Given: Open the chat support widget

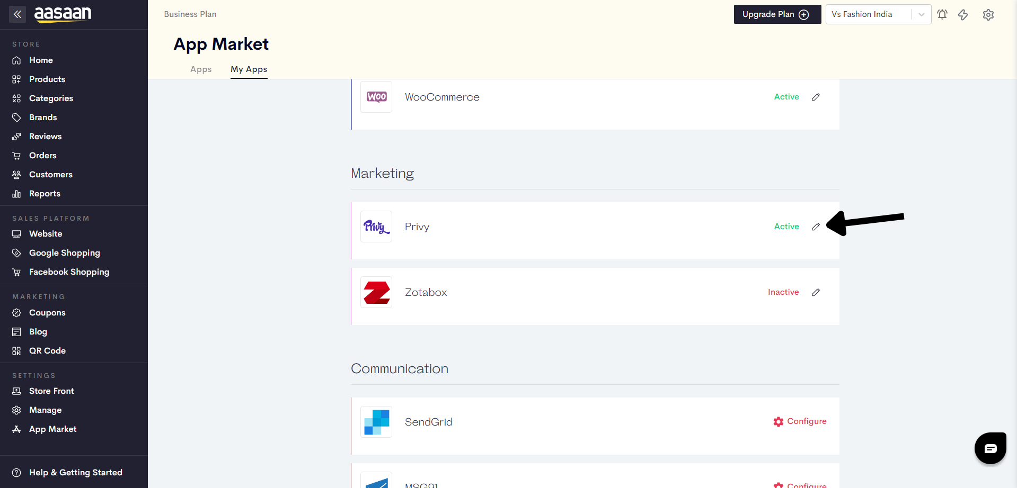Looking at the screenshot, I should tap(990, 448).
